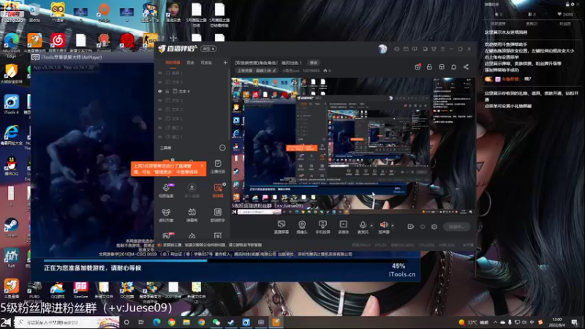
Task: Add a screen capture source (直播屏幕)
Action: 282,227
